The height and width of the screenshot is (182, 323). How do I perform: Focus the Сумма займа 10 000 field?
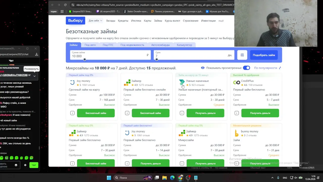[x=110, y=55]
